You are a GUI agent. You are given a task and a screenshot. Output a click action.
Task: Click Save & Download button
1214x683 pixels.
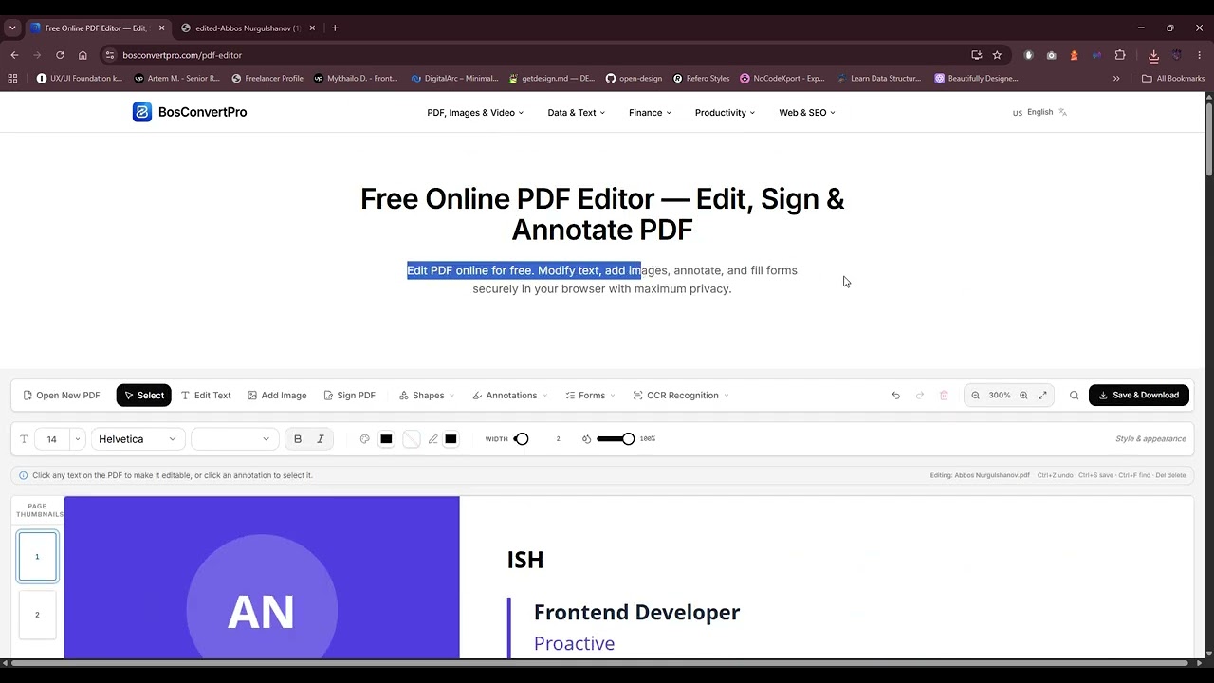(1138, 396)
